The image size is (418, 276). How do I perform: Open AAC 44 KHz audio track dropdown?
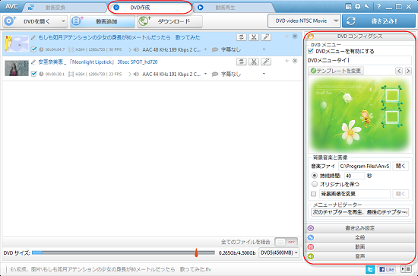coord(205,74)
